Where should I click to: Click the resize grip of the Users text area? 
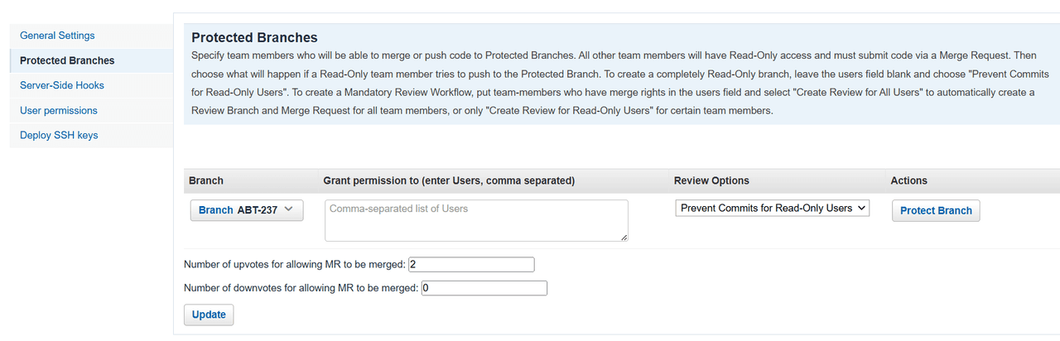(x=624, y=238)
